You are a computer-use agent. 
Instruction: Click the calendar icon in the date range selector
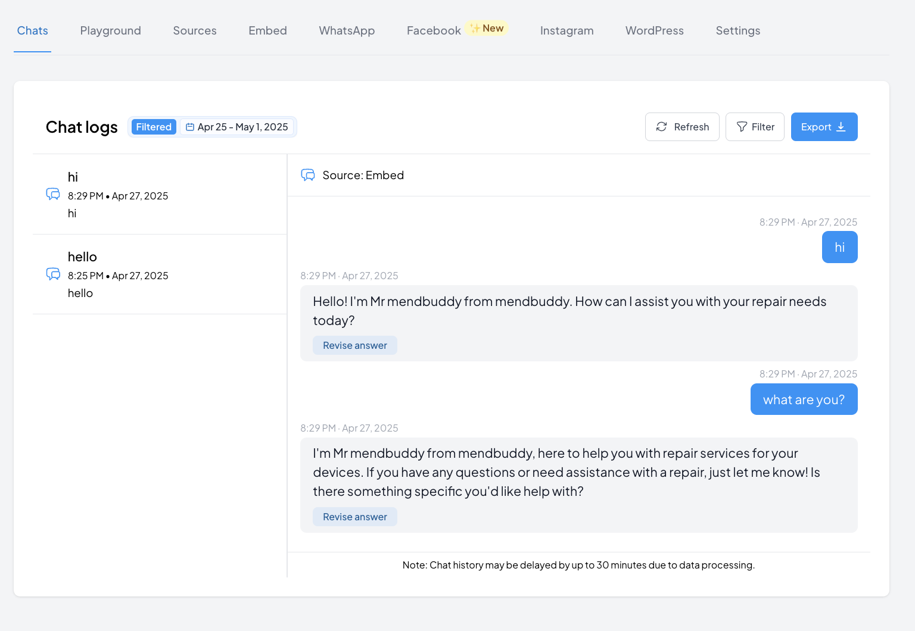189,127
